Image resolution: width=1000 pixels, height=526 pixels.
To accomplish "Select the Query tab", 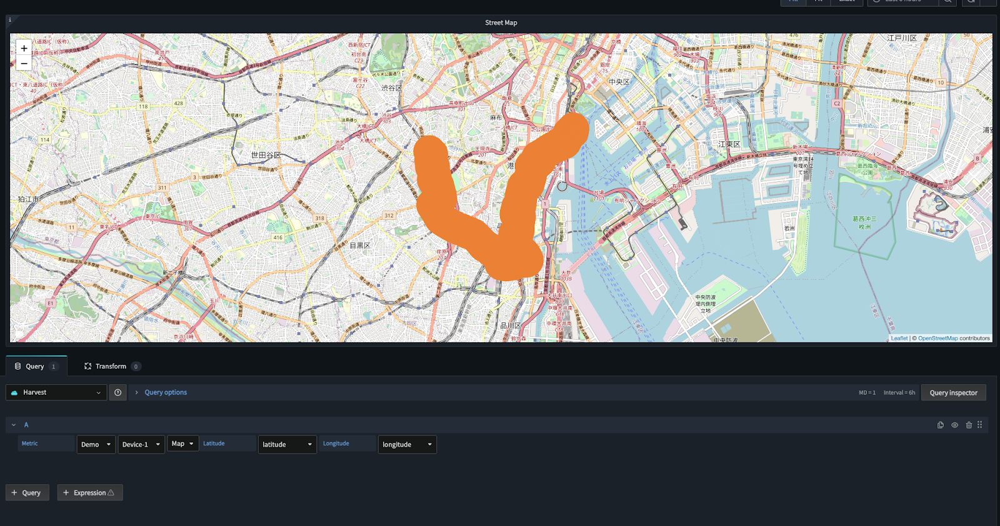I will pyautogui.click(x=35, y=366).
